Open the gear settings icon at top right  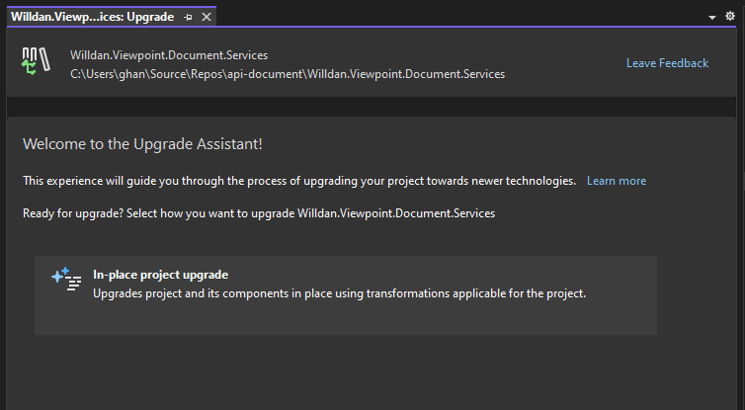click(730, 17)
